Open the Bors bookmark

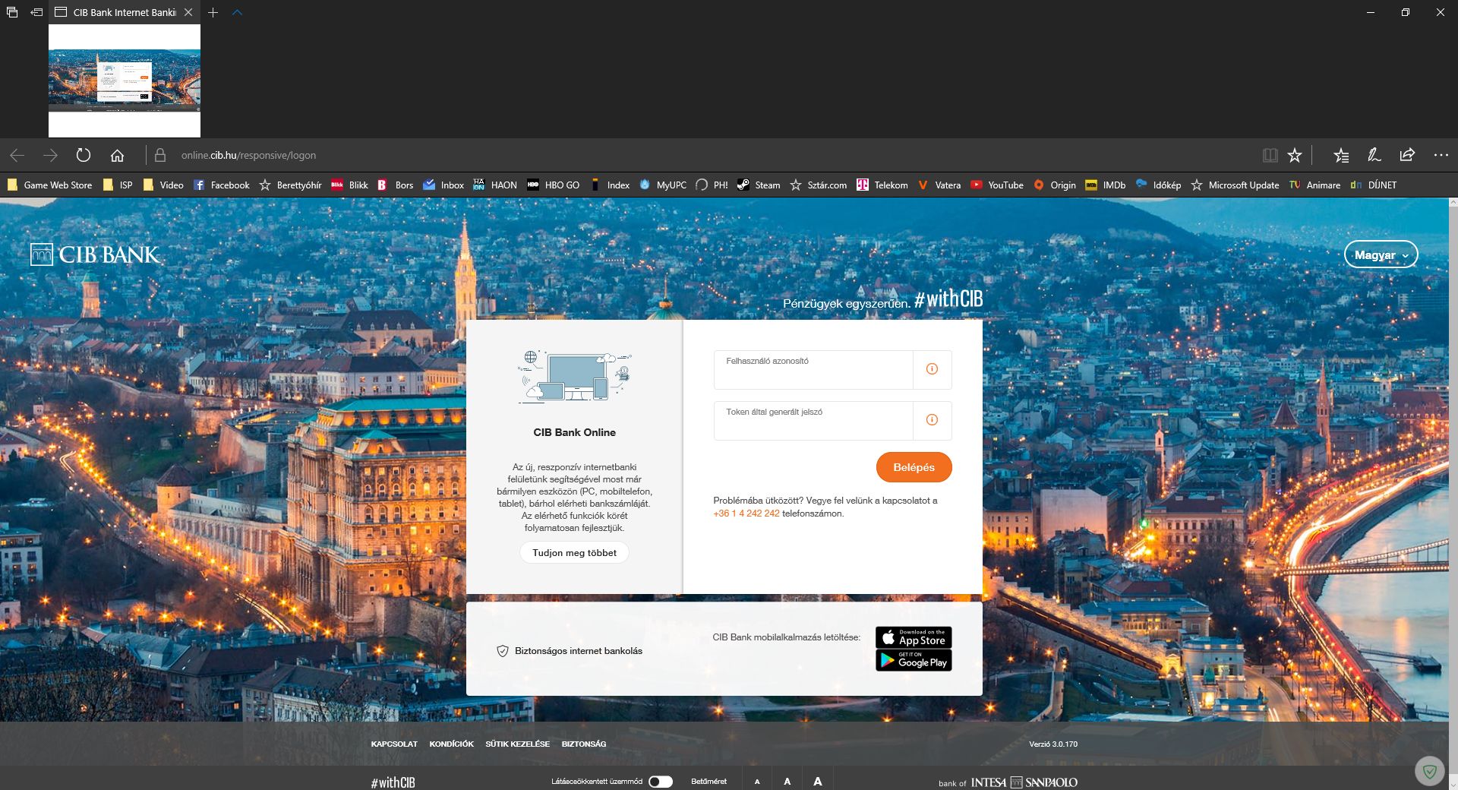[395, 185]
